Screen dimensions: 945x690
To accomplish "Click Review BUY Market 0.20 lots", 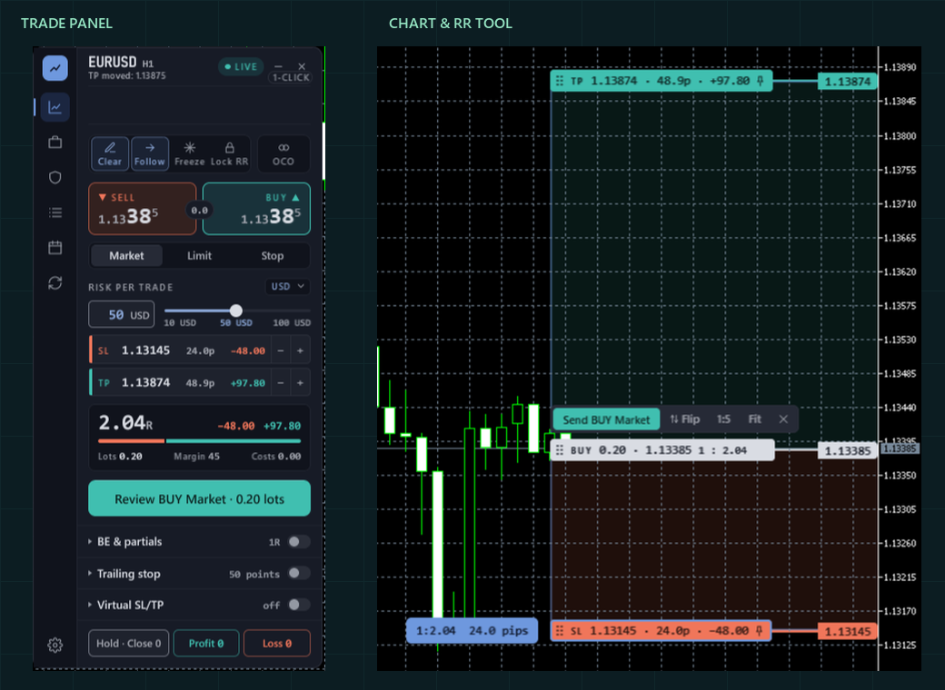I will 200,498.
